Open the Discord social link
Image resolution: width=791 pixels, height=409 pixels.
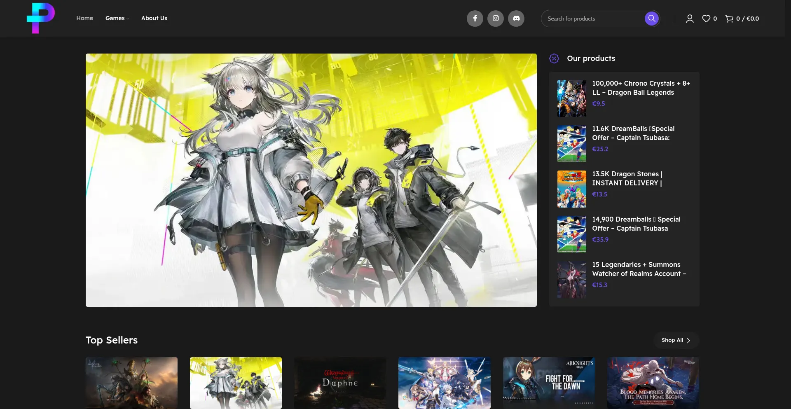pos(516,19)
